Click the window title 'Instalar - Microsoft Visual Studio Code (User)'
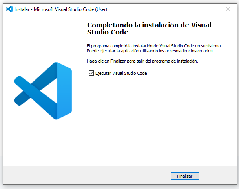Viewport: 239px width, 189px height. click(60, 9)
